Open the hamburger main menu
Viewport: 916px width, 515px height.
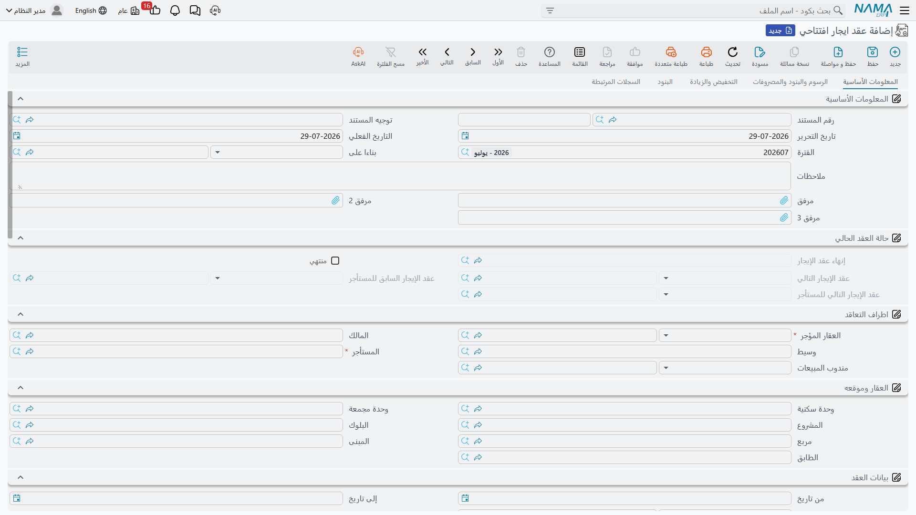tap(904, 10)
